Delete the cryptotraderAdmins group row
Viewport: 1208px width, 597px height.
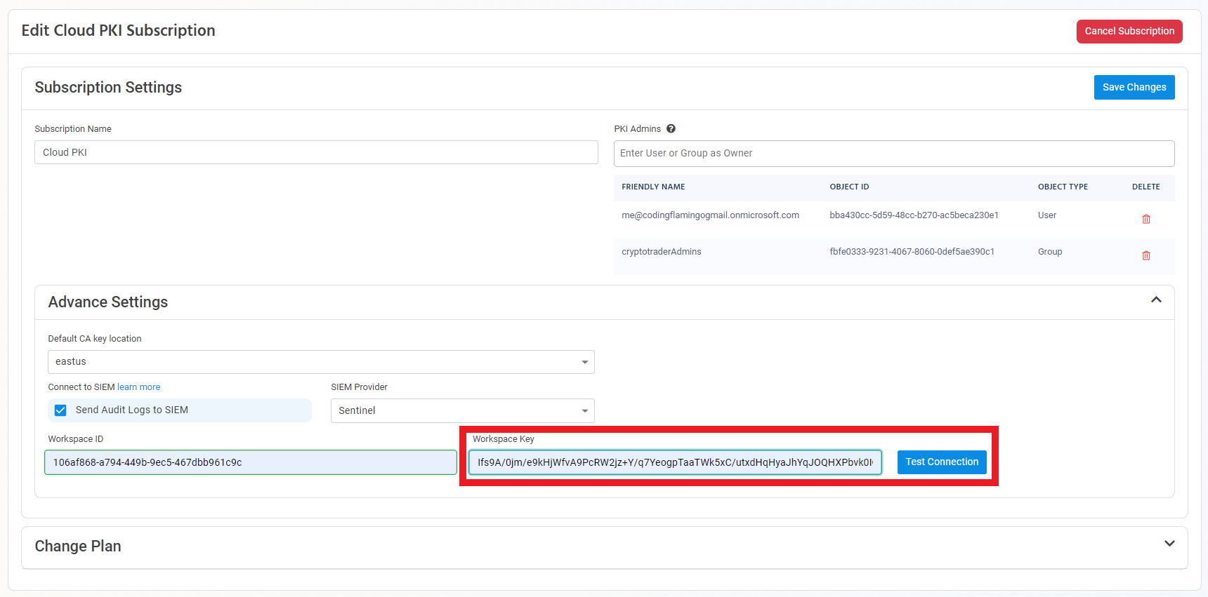click(1146, 255)
